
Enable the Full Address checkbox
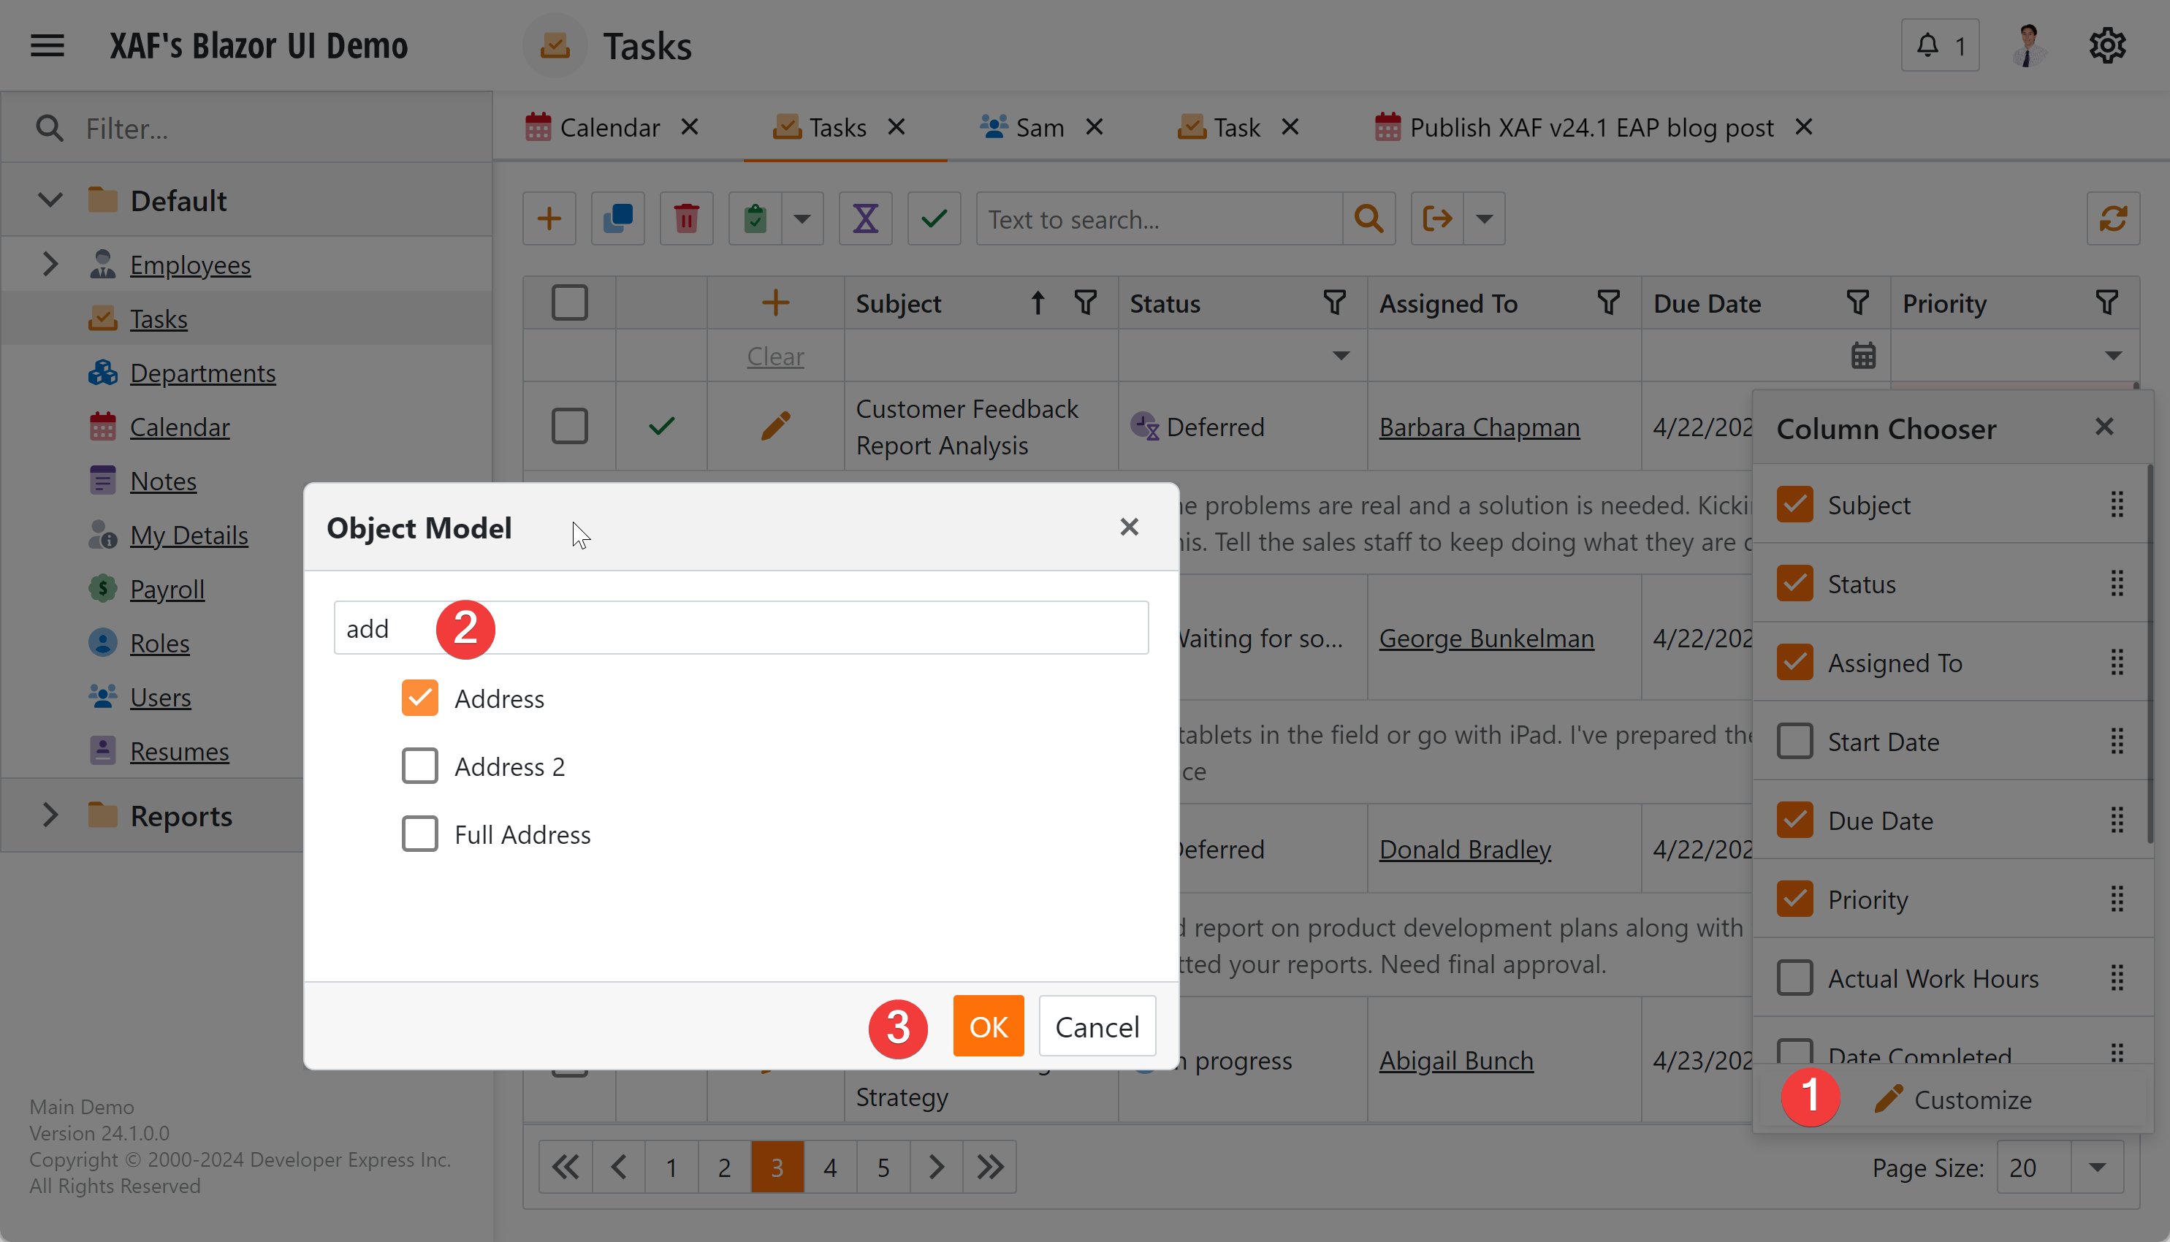(x=419, y=834)
